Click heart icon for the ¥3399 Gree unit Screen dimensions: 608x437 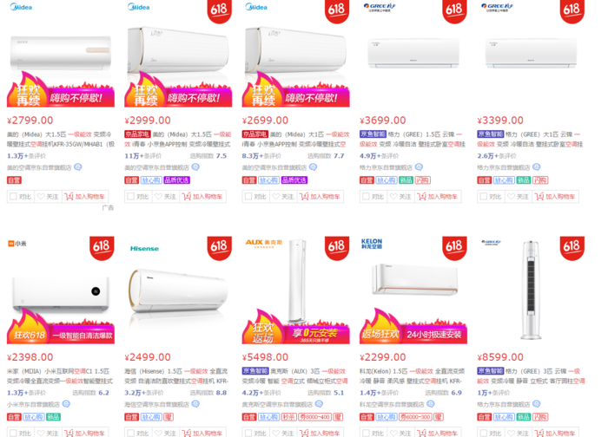(511, 196)
